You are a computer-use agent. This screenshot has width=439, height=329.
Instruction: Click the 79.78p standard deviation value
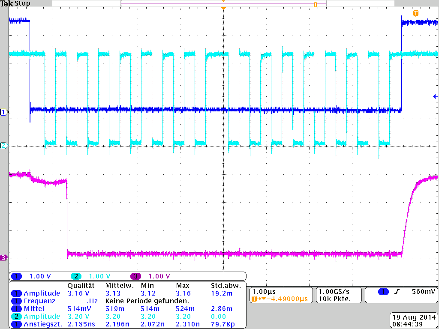(x=223, y=324)
